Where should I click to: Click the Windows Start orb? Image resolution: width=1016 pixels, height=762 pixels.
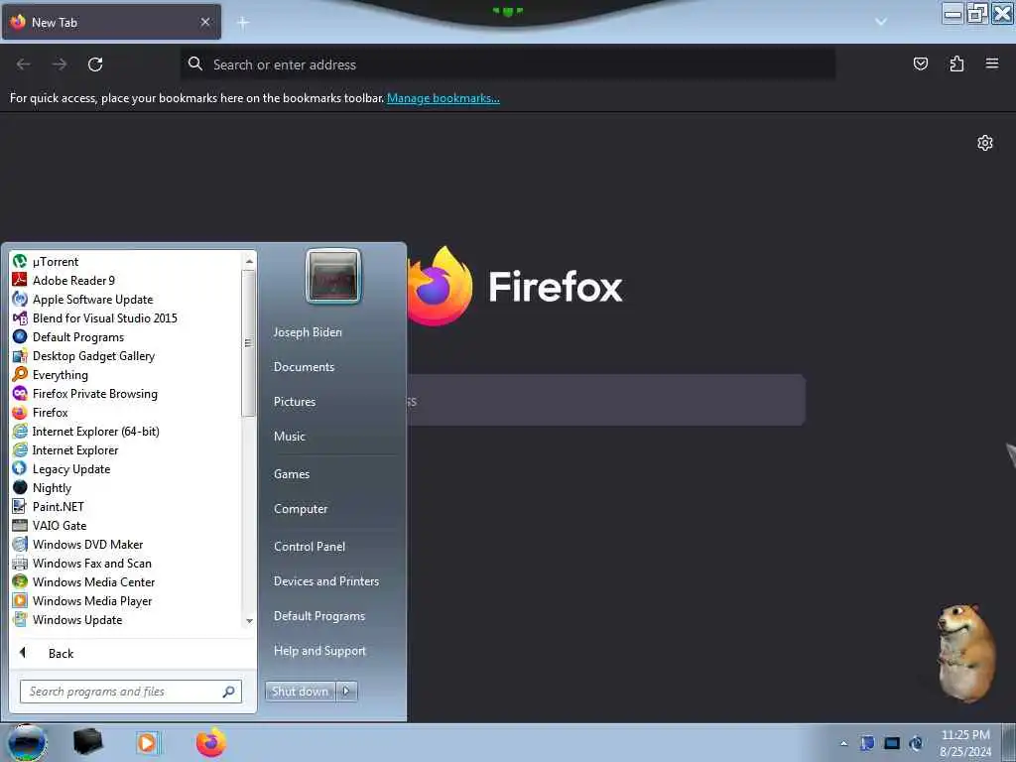[27, 742]
